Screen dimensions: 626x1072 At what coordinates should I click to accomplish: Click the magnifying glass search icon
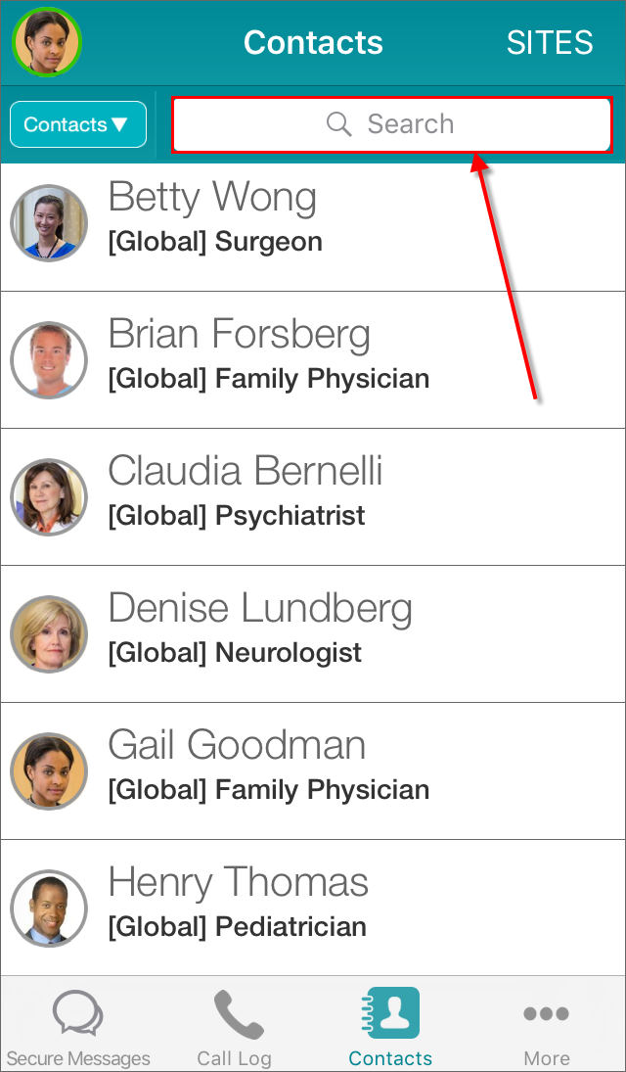point(338,124)
